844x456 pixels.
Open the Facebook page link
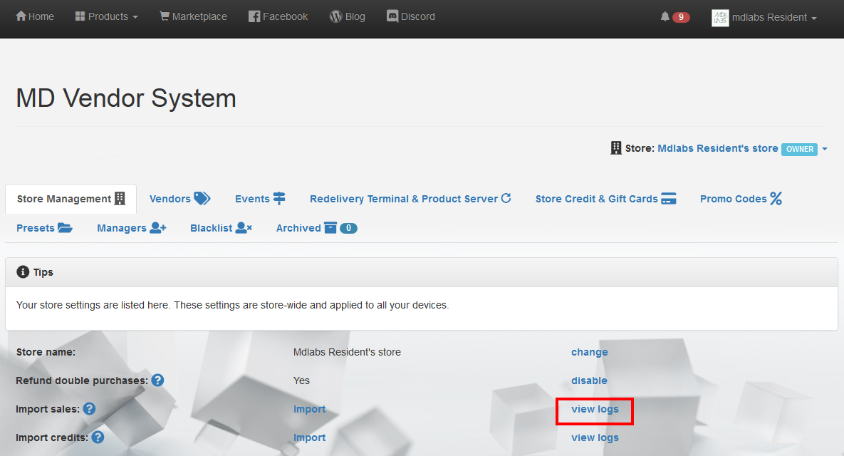278,16
